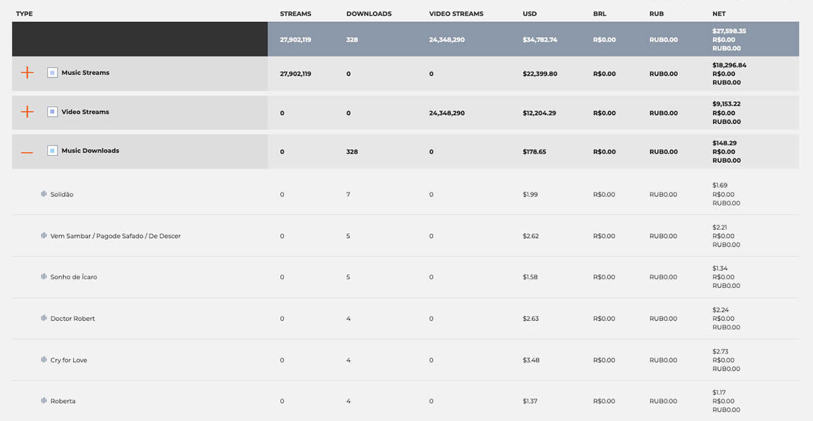Viewport: 813px width, 421px height.
Task: Click the waveform icon beside Cry for Love
Action: pos(44,360)
